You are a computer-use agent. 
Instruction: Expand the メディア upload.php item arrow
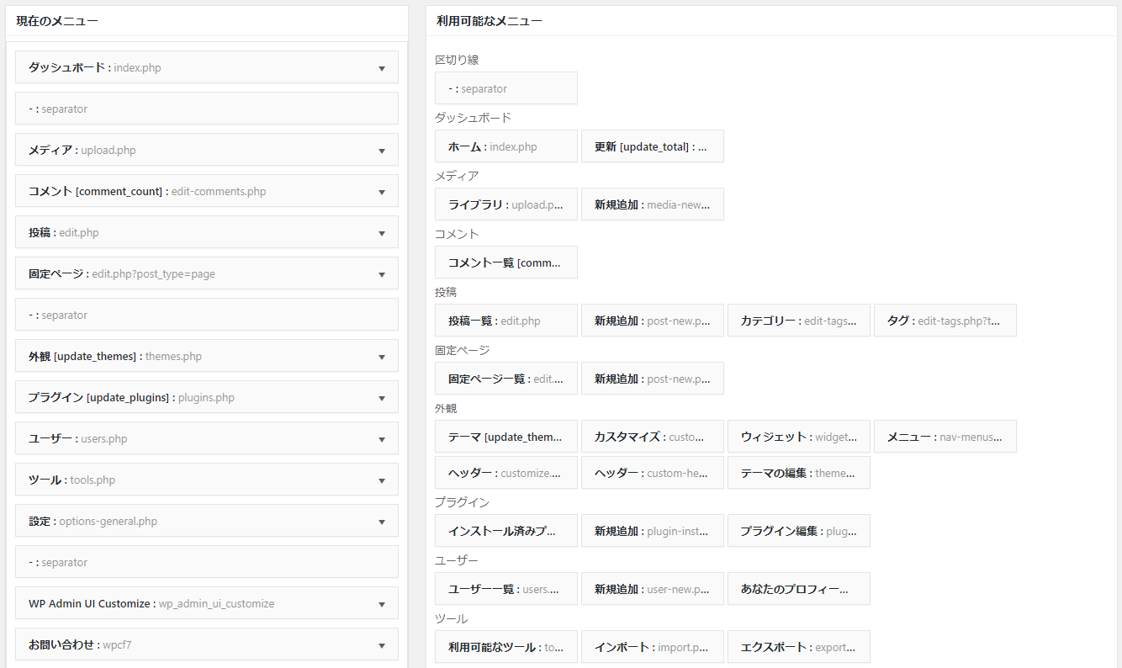click(x=382, y=151)
